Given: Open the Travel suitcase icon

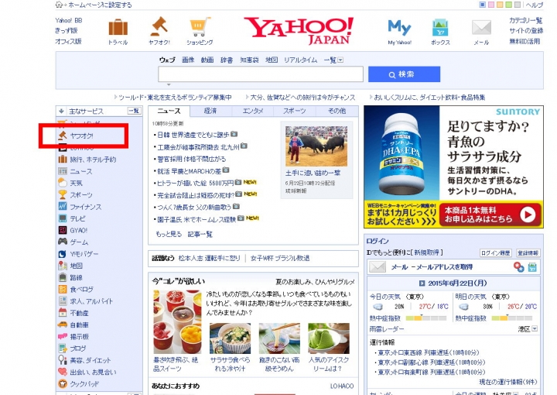Looking at the screenshot, I should [x=118, y=27].
